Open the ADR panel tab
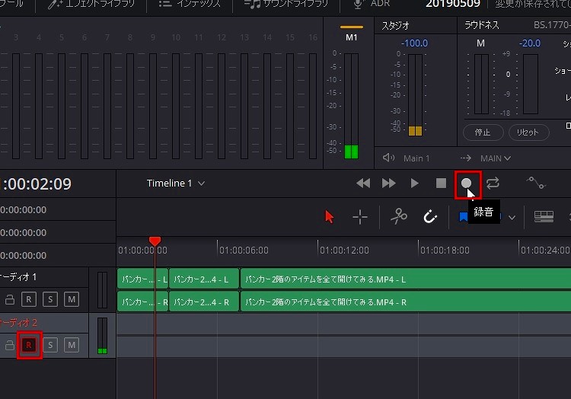Image resolution: width=571 pixels, height=399 pixels. pos(372,4)
